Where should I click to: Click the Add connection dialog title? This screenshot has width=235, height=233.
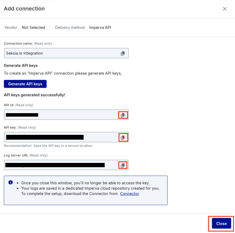point(24,9)
